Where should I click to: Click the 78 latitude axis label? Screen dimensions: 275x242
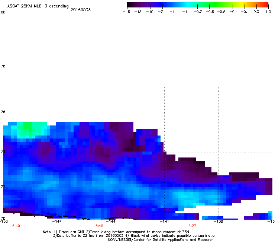tap(3, 66)
